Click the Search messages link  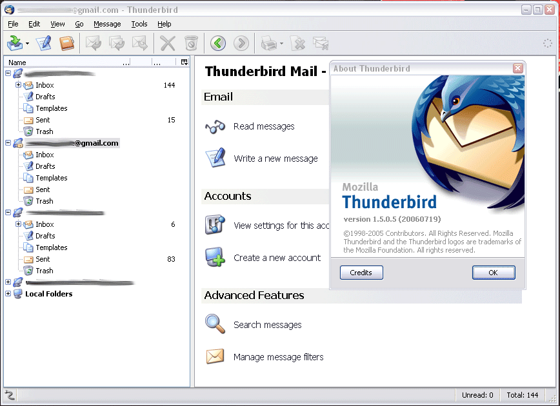(x=268, y=325)
